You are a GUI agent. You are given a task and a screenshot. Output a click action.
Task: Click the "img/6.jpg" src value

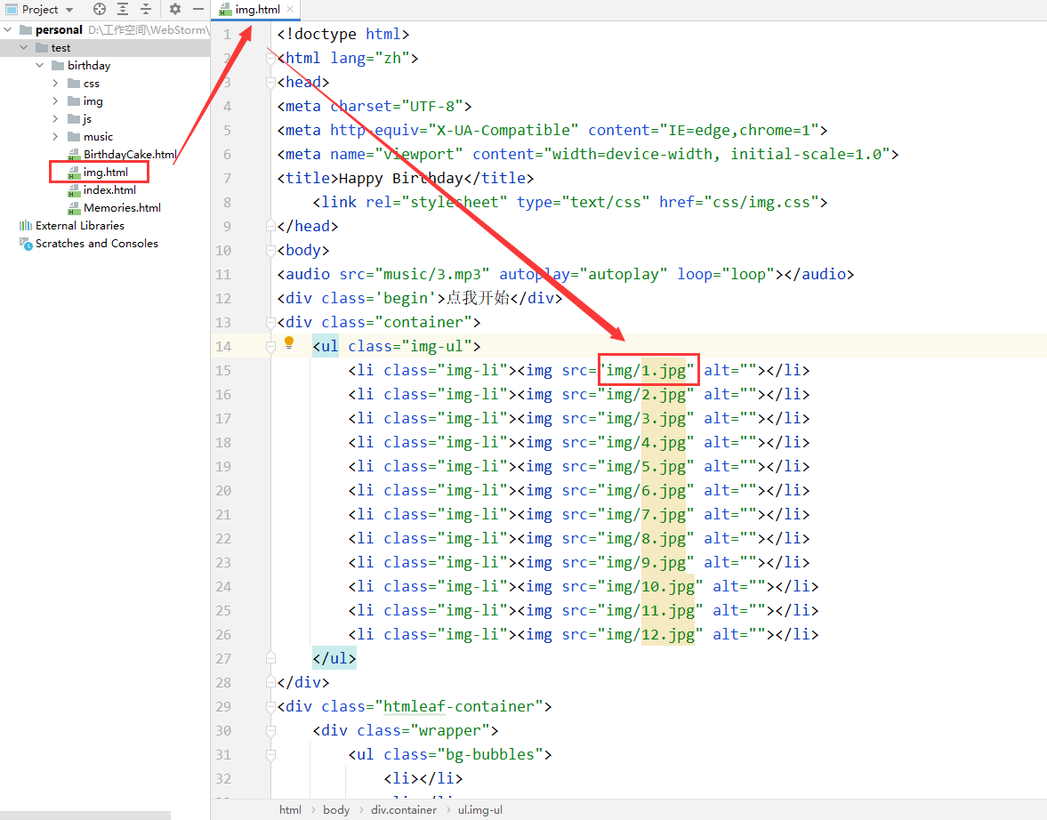click(x=646, y=491)
